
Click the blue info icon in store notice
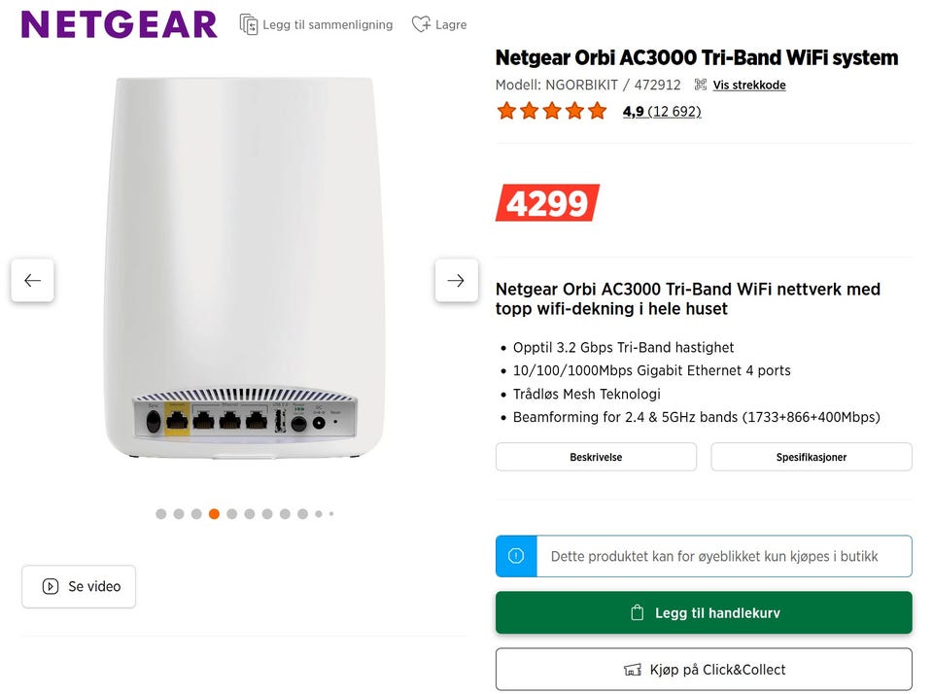click(x=516, y=556)
